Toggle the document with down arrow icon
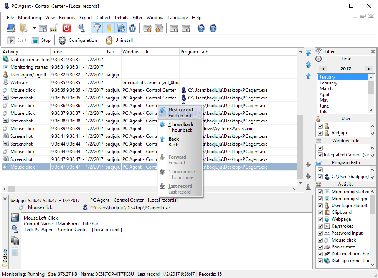The image size is (378, 278). click(121, 28)
